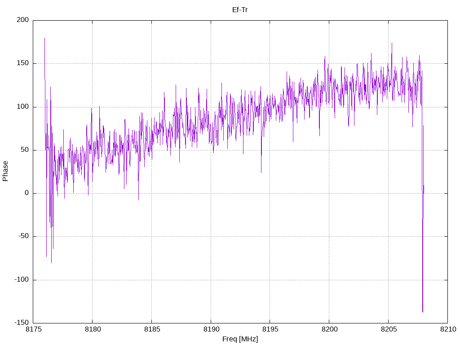Click the x-axis tick label 8195
Image resolution: width=460 pixels, height=345 pixels.
point(270,329)
